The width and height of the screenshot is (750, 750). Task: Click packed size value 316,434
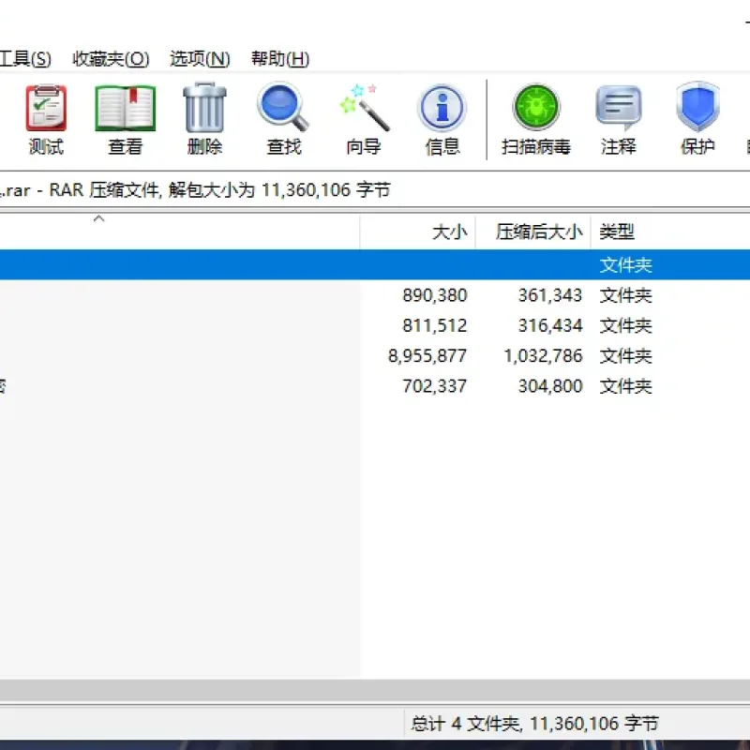tap(550, 325)
